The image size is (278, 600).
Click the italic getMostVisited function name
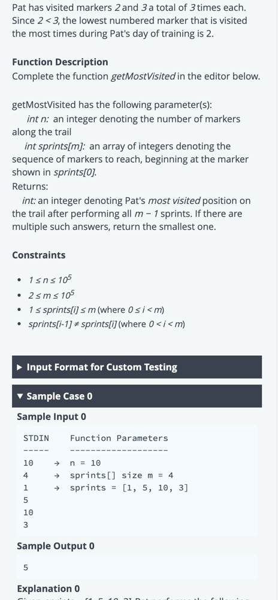coord(143,77)
